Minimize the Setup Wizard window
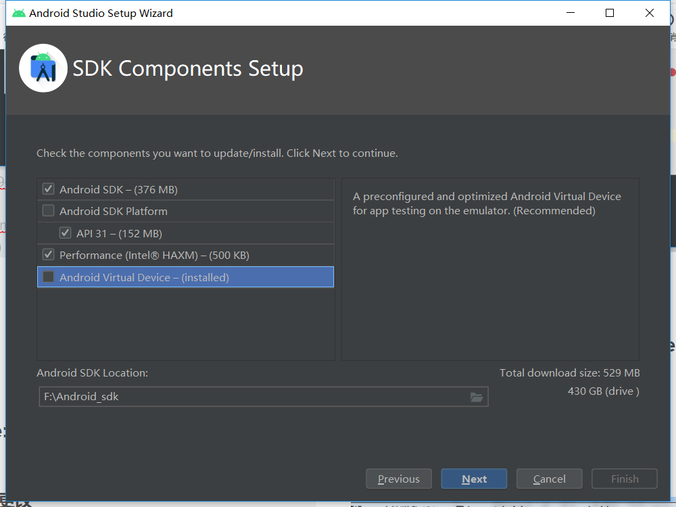Viewport: 676px width, 507px height. (569, 13)
